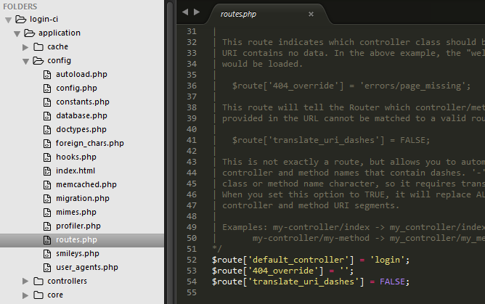Click file icon beside user_agents.php
This screenshot has width=485, height=304.
click(x=47, y=268)
